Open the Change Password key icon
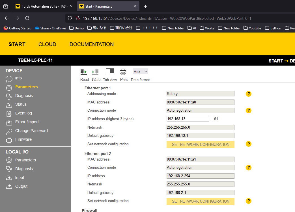Screen dimensions: 295x212 point(9,131)
